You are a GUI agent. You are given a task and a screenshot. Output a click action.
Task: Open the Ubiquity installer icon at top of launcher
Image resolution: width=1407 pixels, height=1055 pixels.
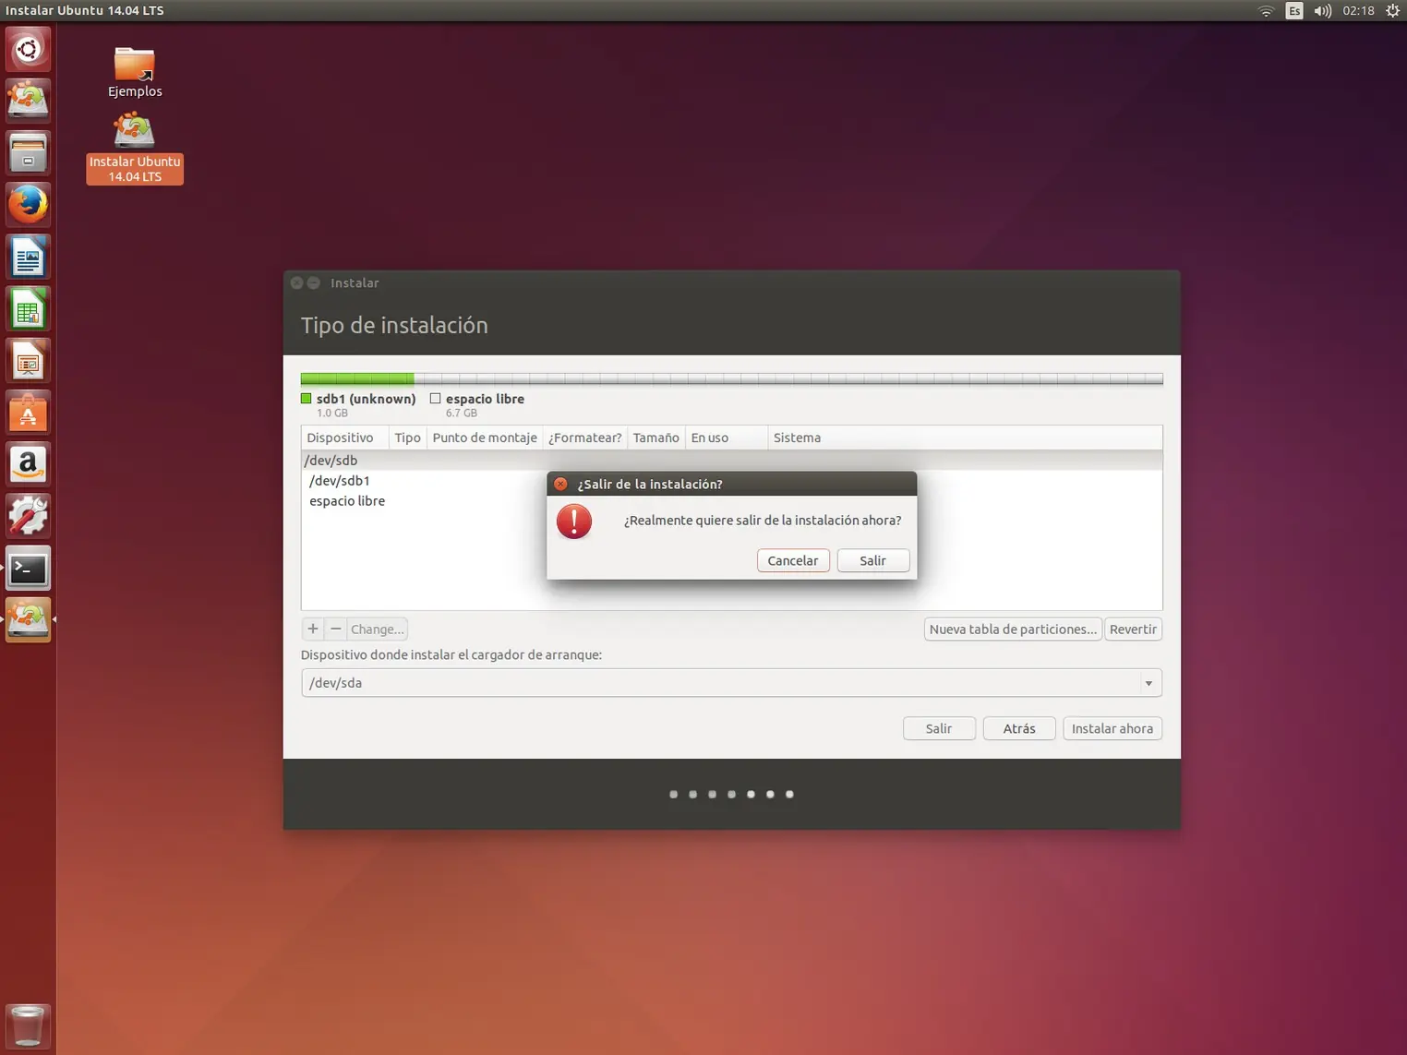tap(28, 101)
